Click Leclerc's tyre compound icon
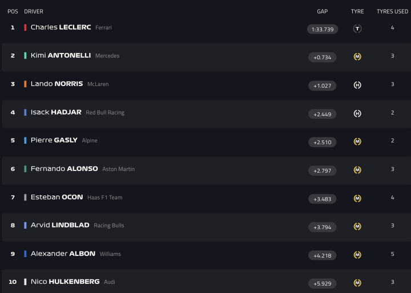The height and width of the screenshot is (293, 411). [357, 29]
